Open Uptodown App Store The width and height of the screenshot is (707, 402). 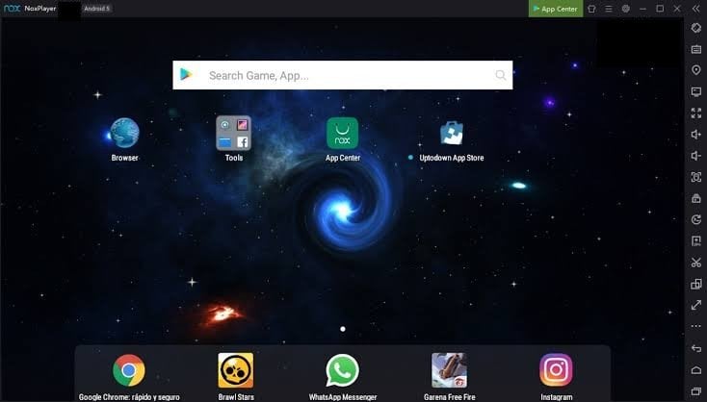pos(452,133)
